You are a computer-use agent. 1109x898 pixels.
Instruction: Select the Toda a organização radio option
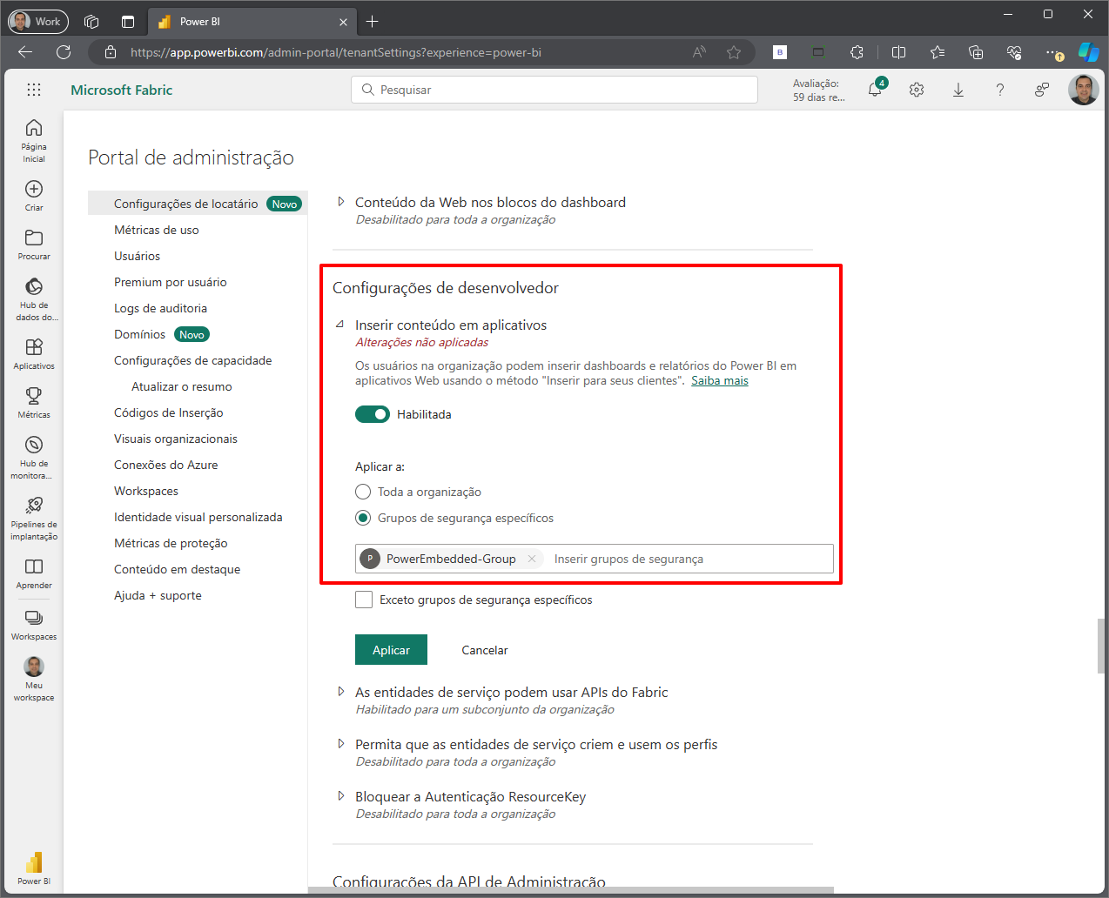point(363,492)
